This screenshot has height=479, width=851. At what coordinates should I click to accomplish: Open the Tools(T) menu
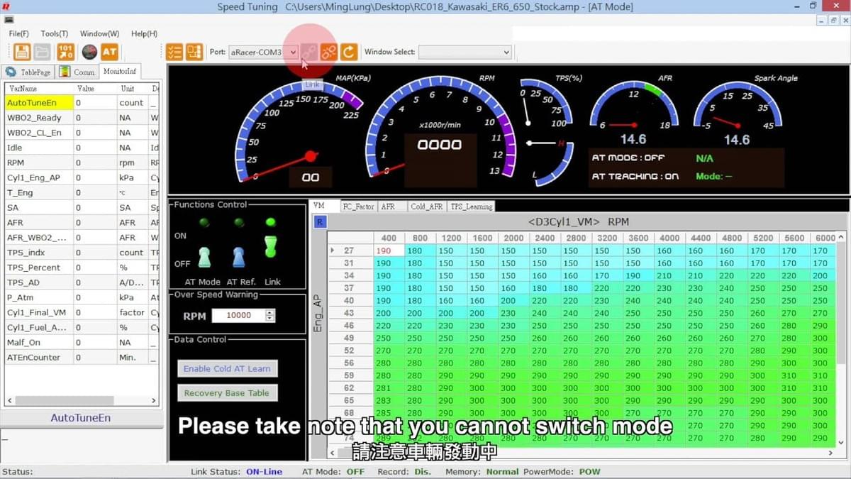[55, 33]
